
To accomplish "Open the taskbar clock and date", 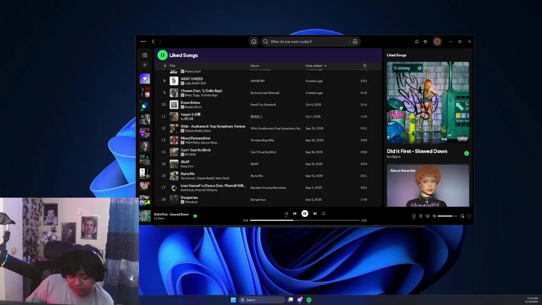I will pyautogui.click(x=532, y=300).
